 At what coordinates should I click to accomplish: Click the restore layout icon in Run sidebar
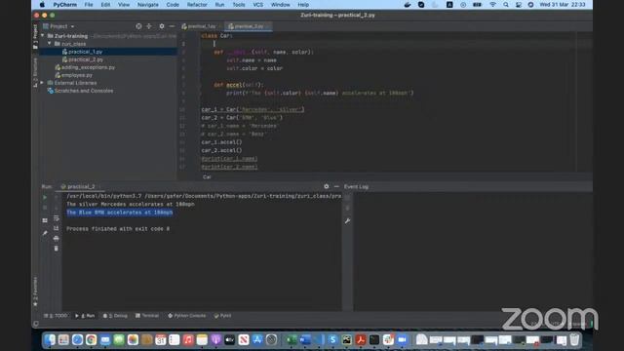[x=45, y=220]
